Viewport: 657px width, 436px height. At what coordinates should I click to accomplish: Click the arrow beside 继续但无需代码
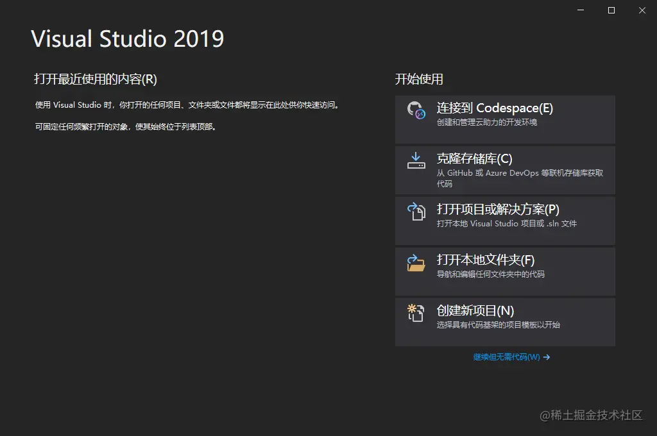tap(547, 357)
